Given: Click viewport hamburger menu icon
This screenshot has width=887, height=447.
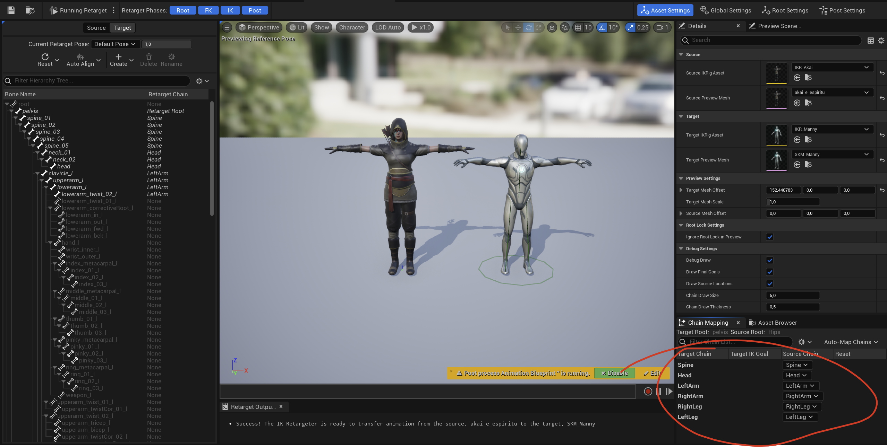Looking at the screenshot, I should click(x=227, y=27).
